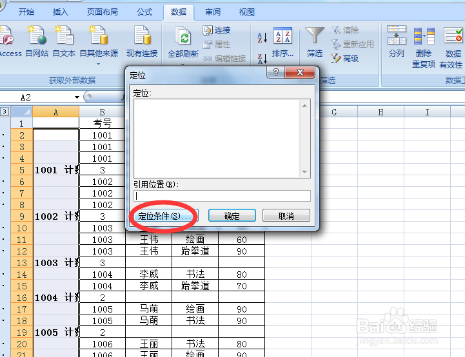
Task: Click 马萌 cell in row 17
Action: tap(149, 309)
